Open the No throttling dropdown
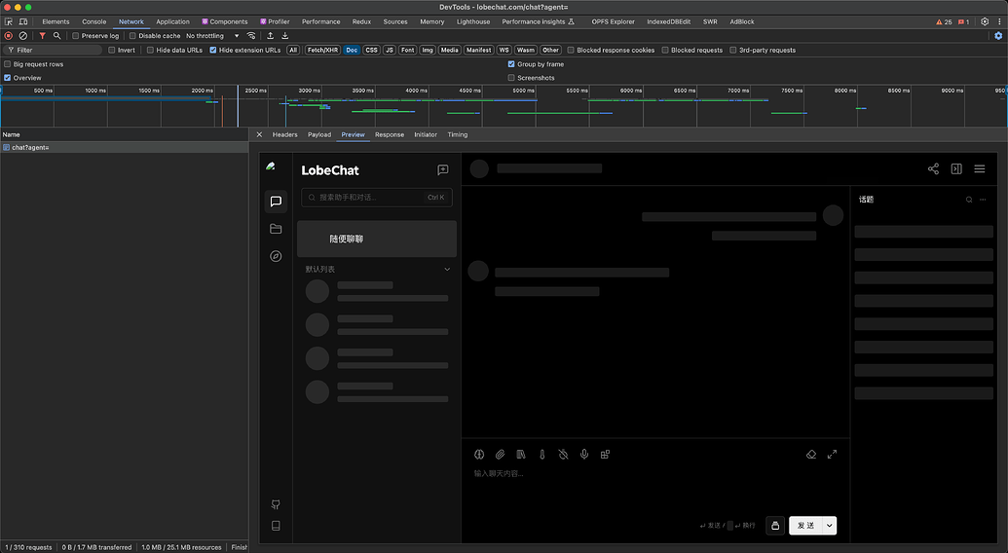 coord(212,36)
